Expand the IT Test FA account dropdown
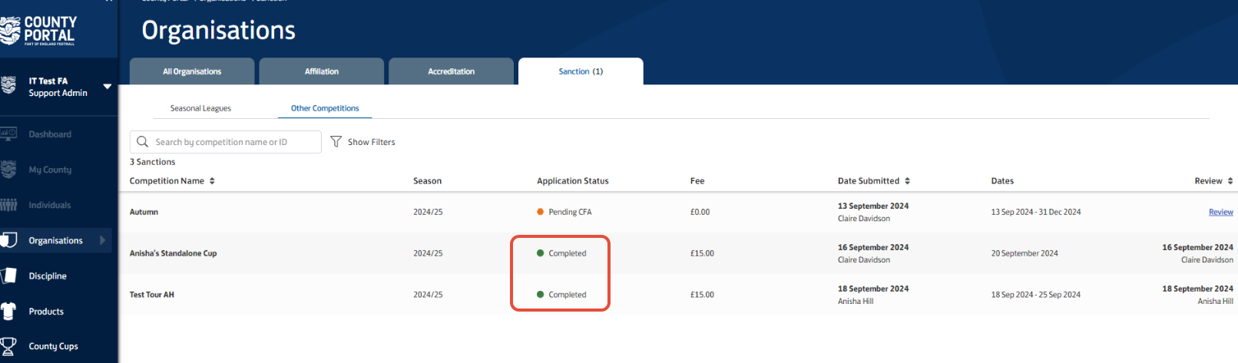This screenshot has height=363, width=1238. [x=108, y=87]
